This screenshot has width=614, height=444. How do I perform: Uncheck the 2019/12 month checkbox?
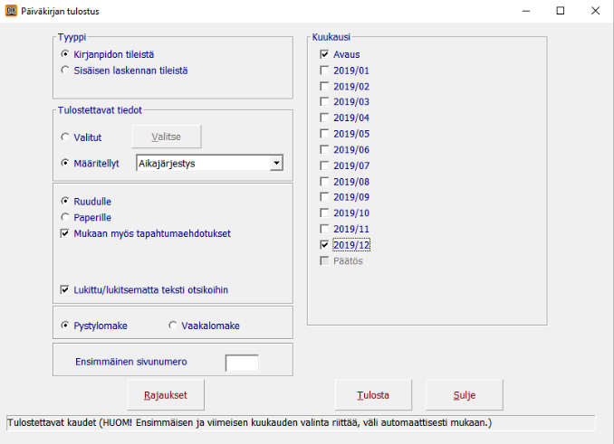click(x=325, y=245)
